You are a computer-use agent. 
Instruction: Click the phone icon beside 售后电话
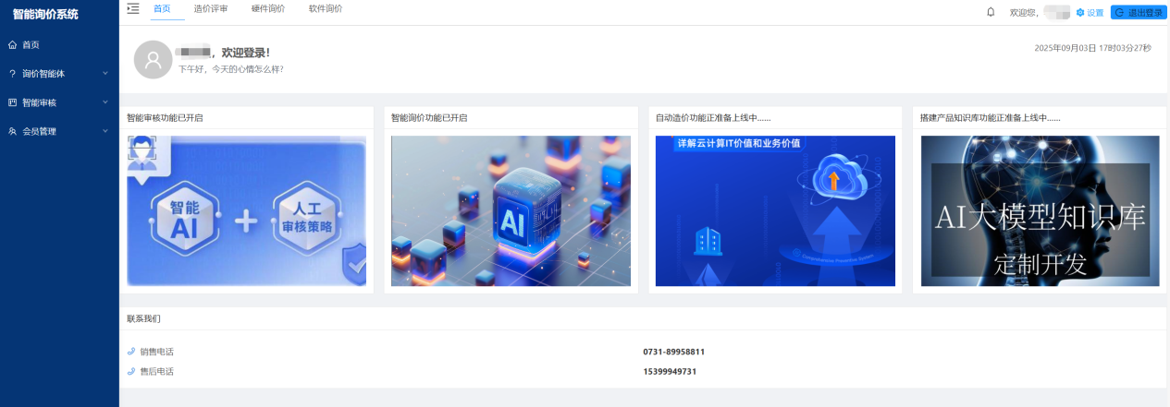click(130, 371)
